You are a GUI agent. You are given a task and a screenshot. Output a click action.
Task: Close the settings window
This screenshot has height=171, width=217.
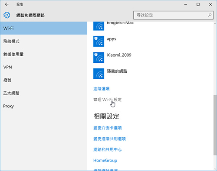(x=210, y=4)
